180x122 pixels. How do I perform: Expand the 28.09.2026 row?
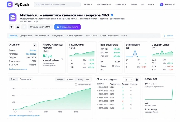pos(97,87)
